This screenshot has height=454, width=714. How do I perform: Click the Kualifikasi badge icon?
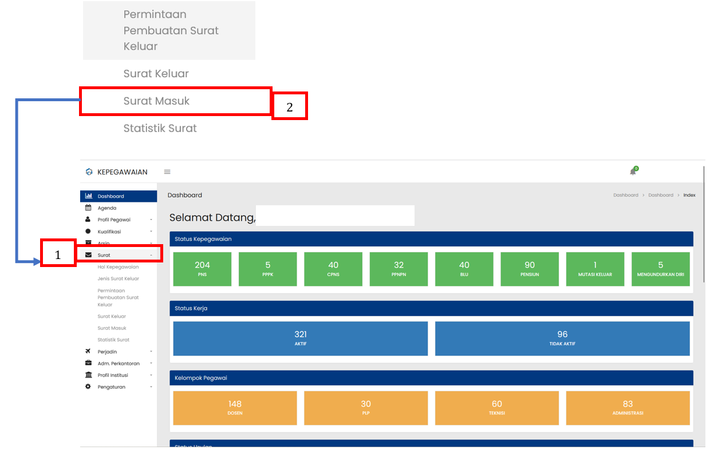pyautogui.click(x=88, y=232)
